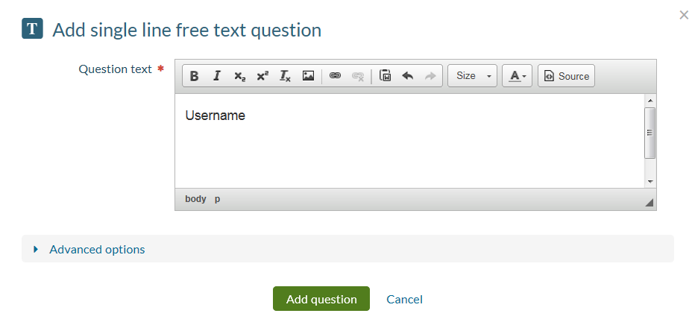Open the insert link dialog
The width and height of the screenshot is (695, 328).
335,76
